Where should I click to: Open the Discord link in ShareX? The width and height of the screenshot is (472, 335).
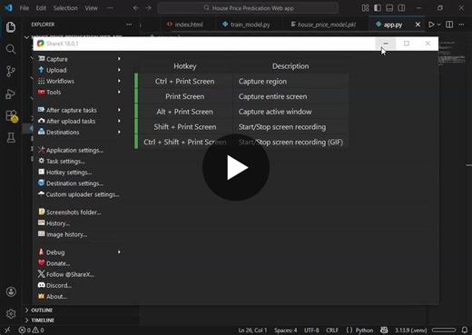pyautogui.click(x=59, y=285)
